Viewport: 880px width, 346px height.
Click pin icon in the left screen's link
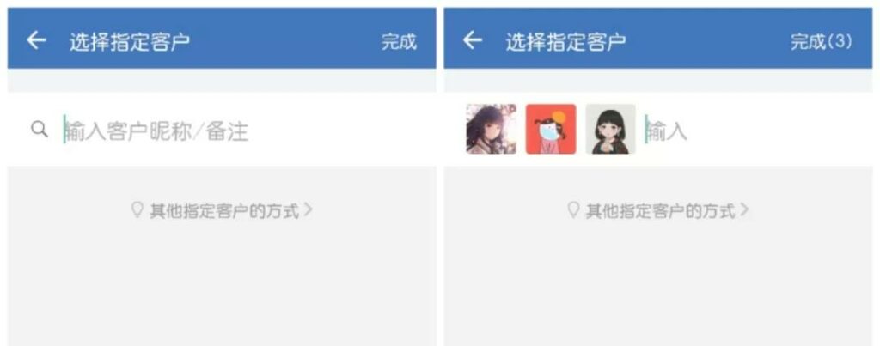point(137,210)
